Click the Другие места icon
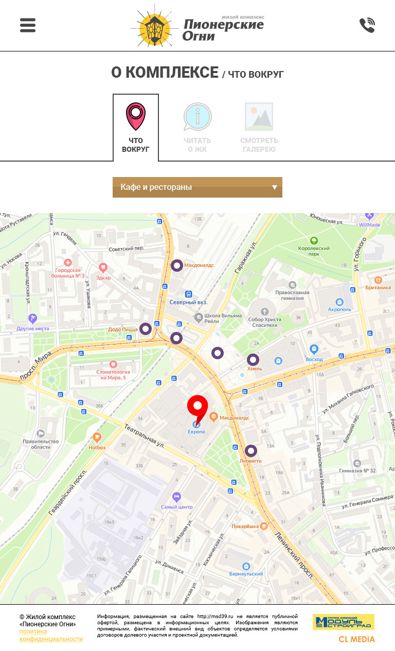Screen dimensions: 395x651 33,318
